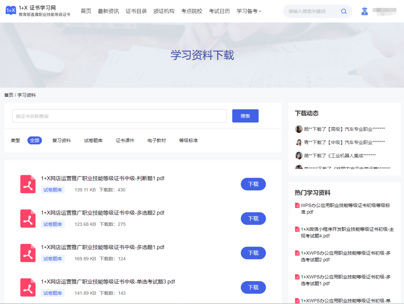Click the 学习资料下载 banner title

202,55
